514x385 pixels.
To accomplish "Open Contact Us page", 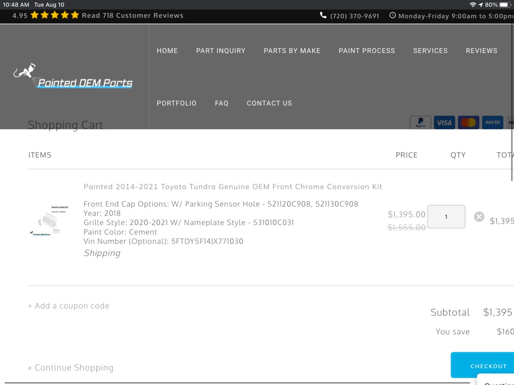I will (x=269, y=103).
